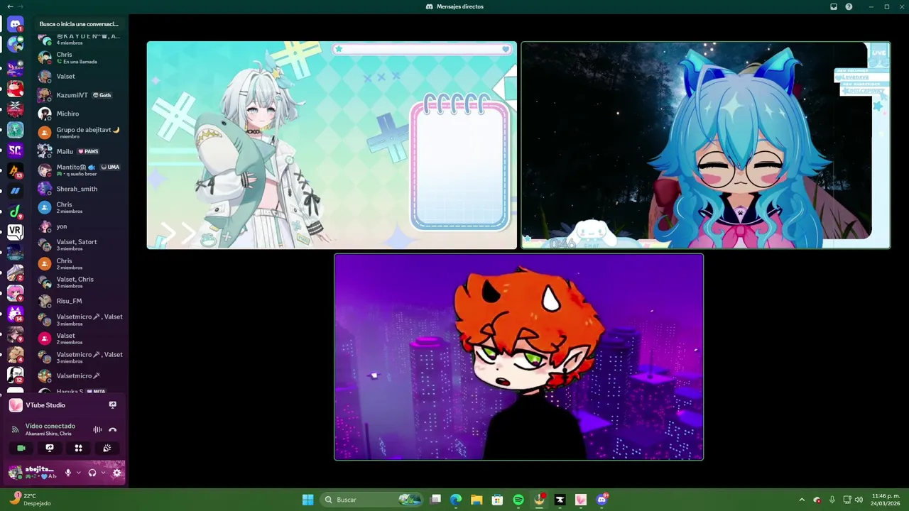Open inbox icon in title bar
The height and width of the screenshot is (511, 909).
pos(834,6)
